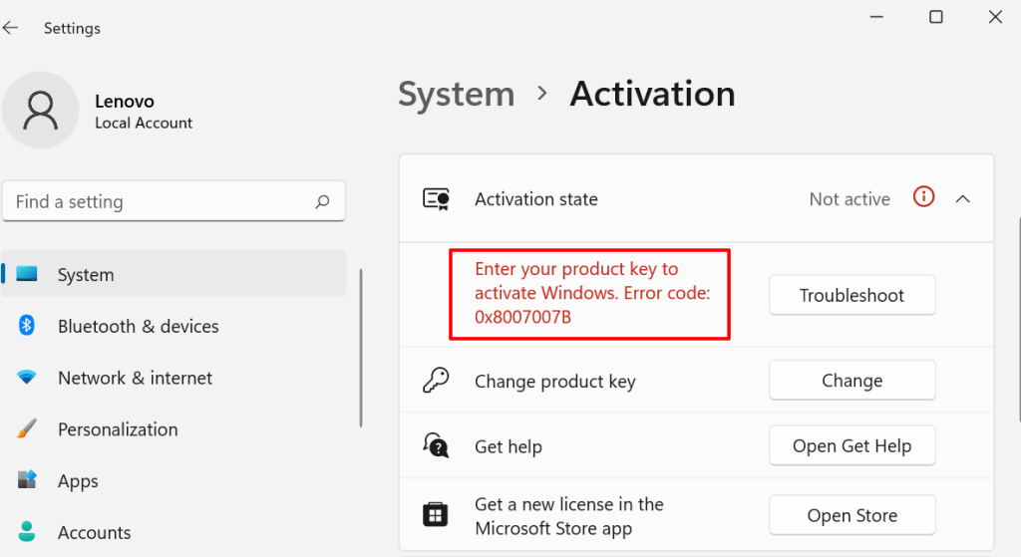
Task: Click the red activation warning icon
Action: (x=924, y=197)
